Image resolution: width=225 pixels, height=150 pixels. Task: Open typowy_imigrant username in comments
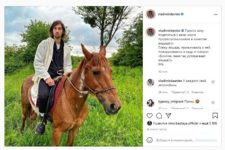coord(168,102)
